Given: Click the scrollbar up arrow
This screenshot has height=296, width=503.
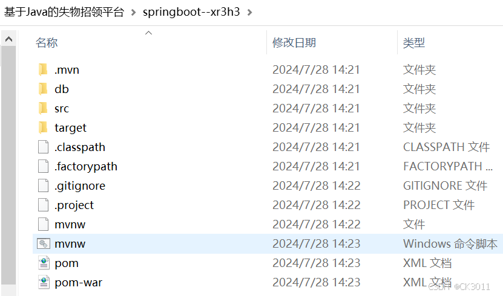Looking at the screenshot, I should pos(8,39).
